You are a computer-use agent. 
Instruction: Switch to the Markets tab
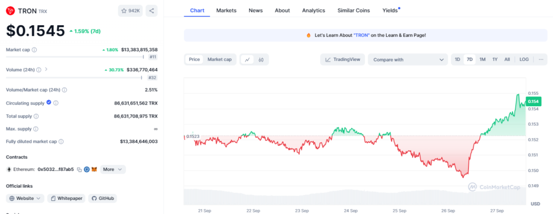[226, 10]
